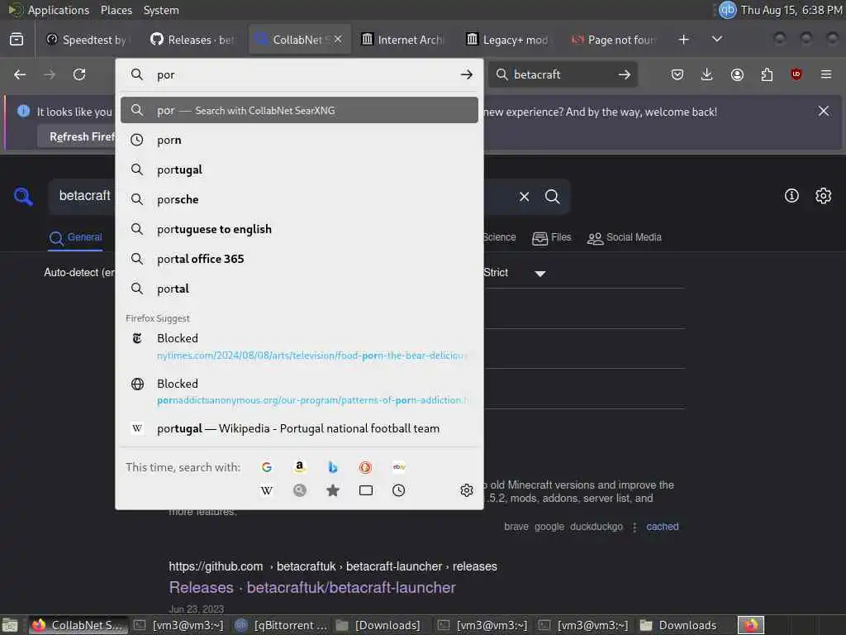Open the Applications menu
The width and height of the screenshot is (846, 635).
coord(59,10)
